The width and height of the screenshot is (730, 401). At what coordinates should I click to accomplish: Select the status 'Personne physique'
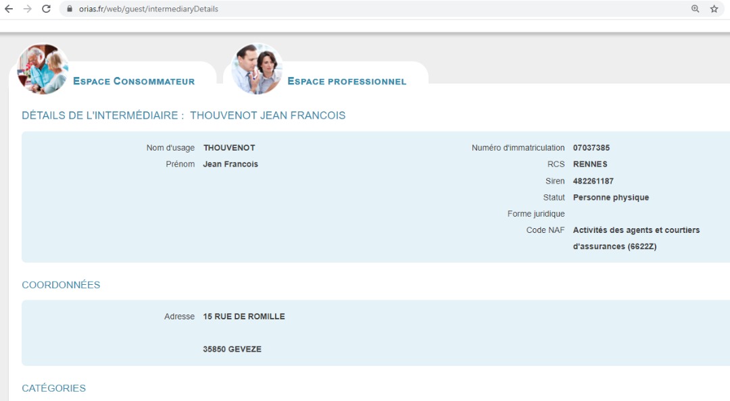point(611,197)
